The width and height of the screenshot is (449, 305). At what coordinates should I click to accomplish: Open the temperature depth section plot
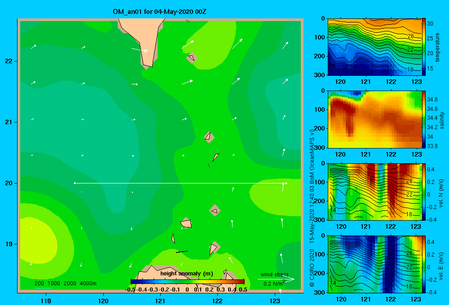[x=375, y=47]
